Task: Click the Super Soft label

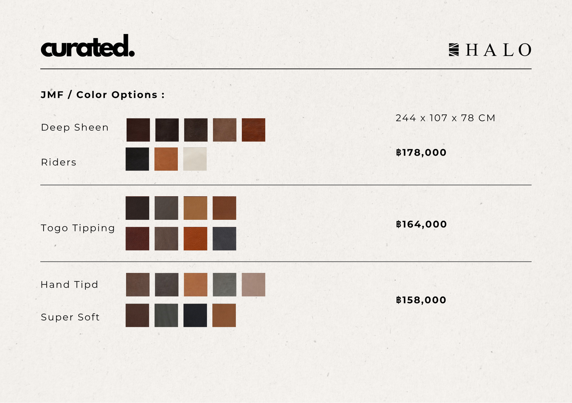Action: coord(70,317)
